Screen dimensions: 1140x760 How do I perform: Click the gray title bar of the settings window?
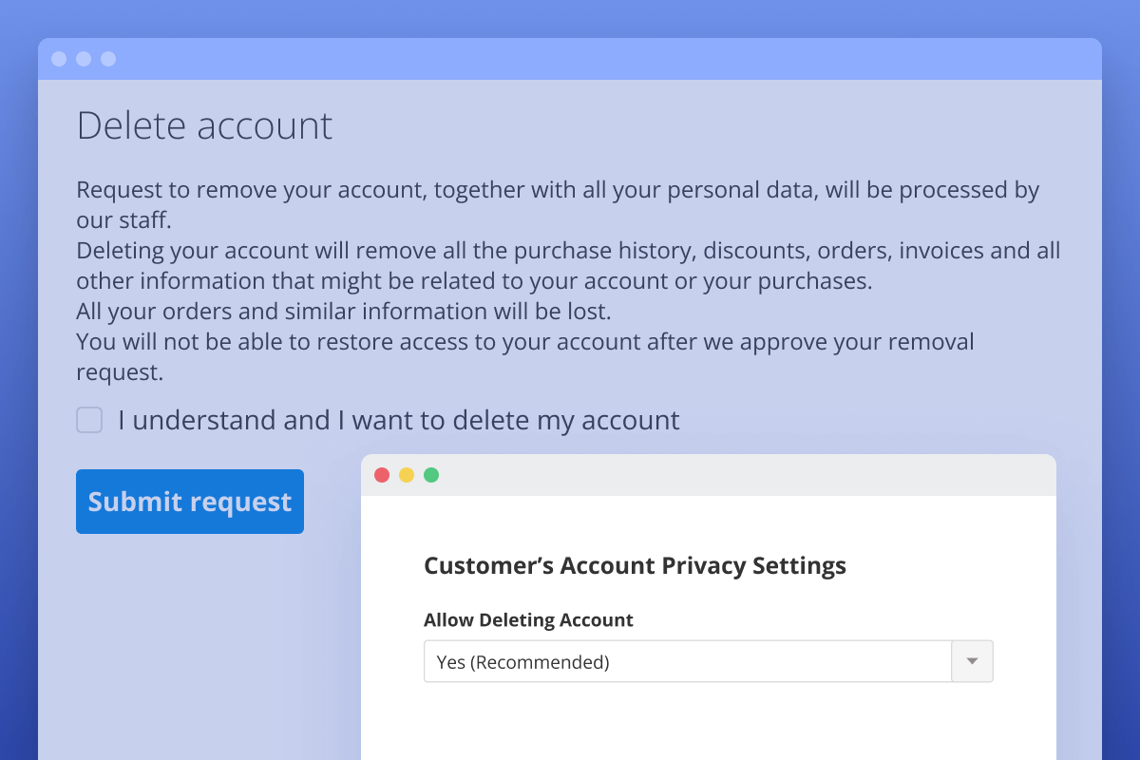[x=741, y=475]
